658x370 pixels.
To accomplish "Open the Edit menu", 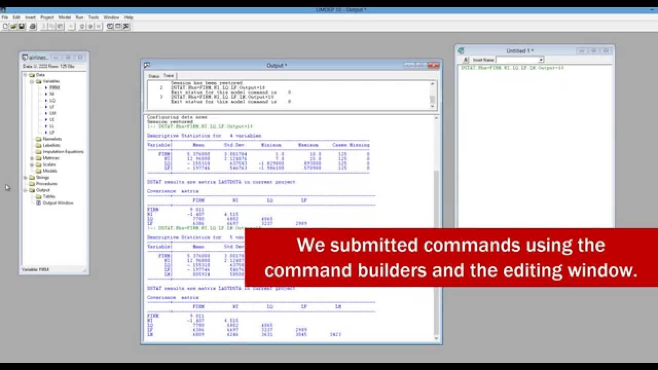I will click(16, 17).
